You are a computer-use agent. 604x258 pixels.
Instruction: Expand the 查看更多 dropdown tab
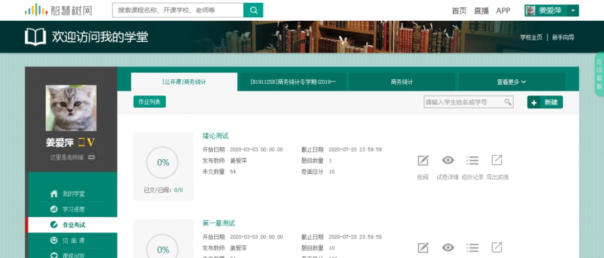pyautogui.click(x=511, y=82)
